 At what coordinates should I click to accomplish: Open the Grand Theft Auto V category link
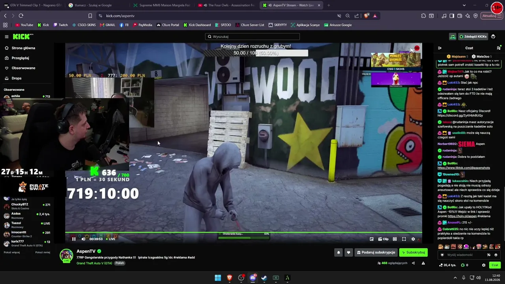tap(94, 263)
